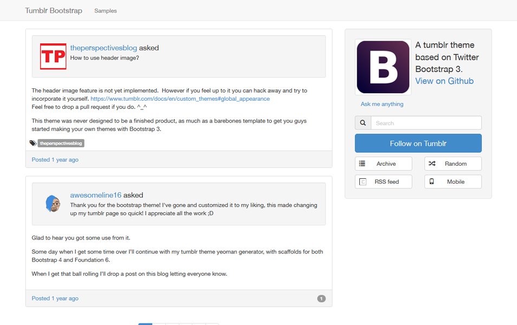Click the Ask me anything link

(x=382, y=104)
